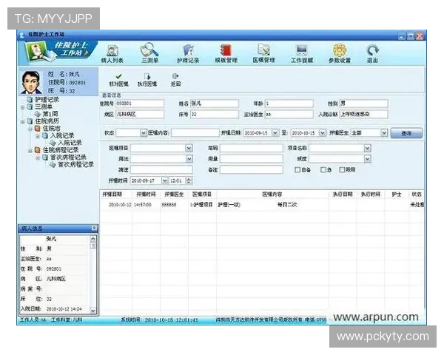
Task: Click the 系统时间 entry in the status bar
Action: [160, 320]
